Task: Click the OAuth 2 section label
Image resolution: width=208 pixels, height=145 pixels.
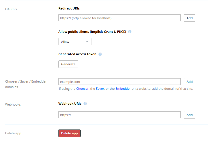Action: pyautogui.click(x=11, y=9)
